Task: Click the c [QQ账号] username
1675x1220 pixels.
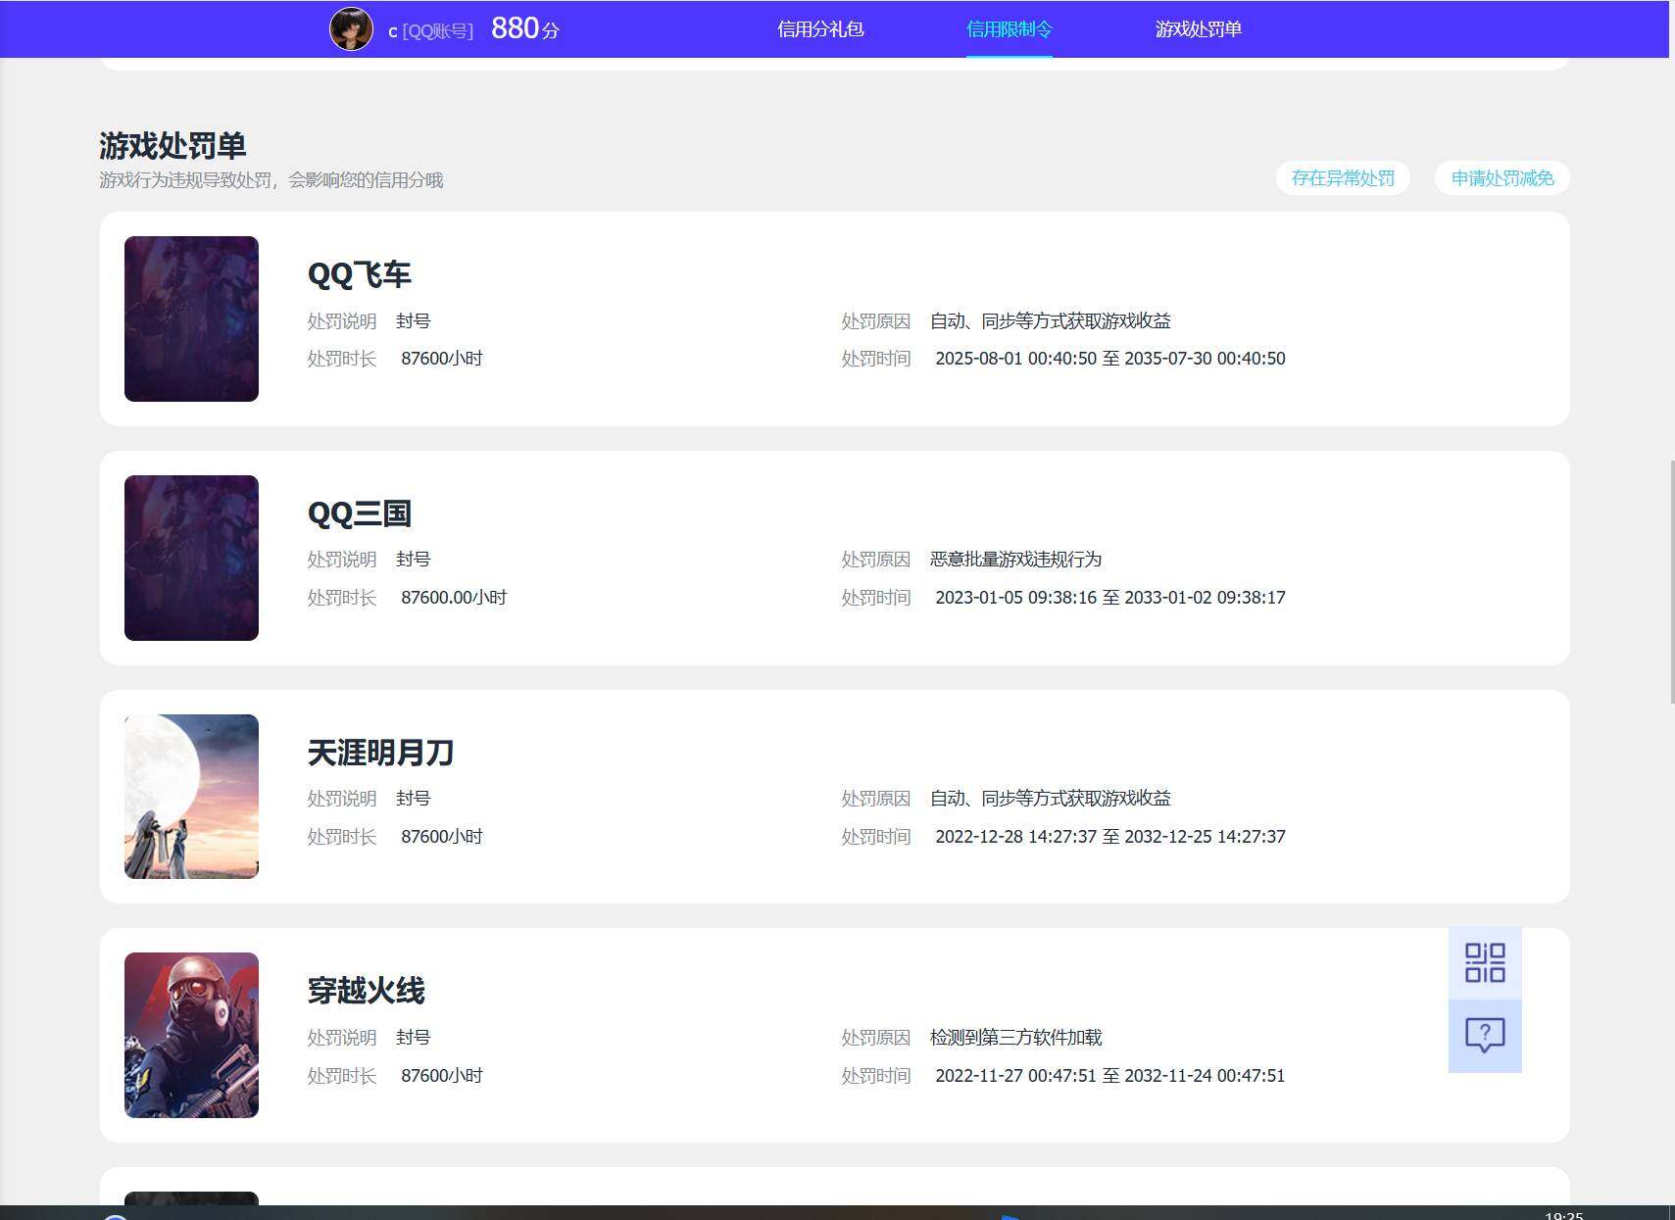Action: coord(430,31)
